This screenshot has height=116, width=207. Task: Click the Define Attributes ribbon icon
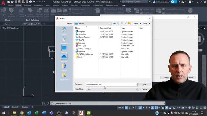[30, 13]
